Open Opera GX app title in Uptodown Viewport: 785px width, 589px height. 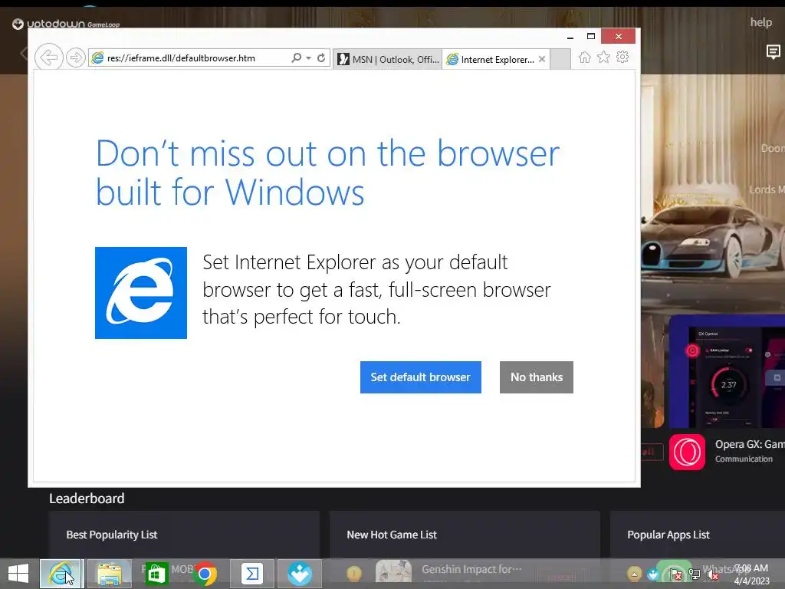click(x=750, y=444)
